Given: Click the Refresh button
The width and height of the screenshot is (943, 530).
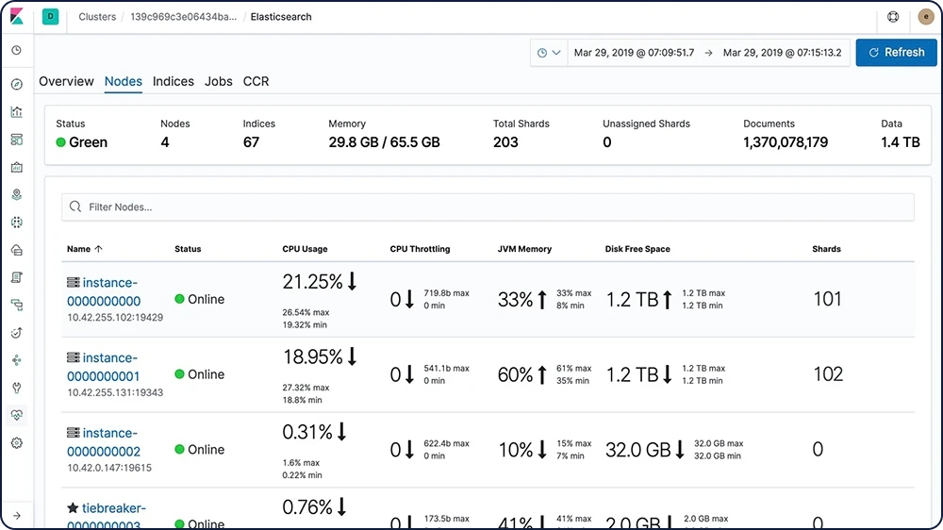Looking at the screenshot, I should [x=896, y=53].
